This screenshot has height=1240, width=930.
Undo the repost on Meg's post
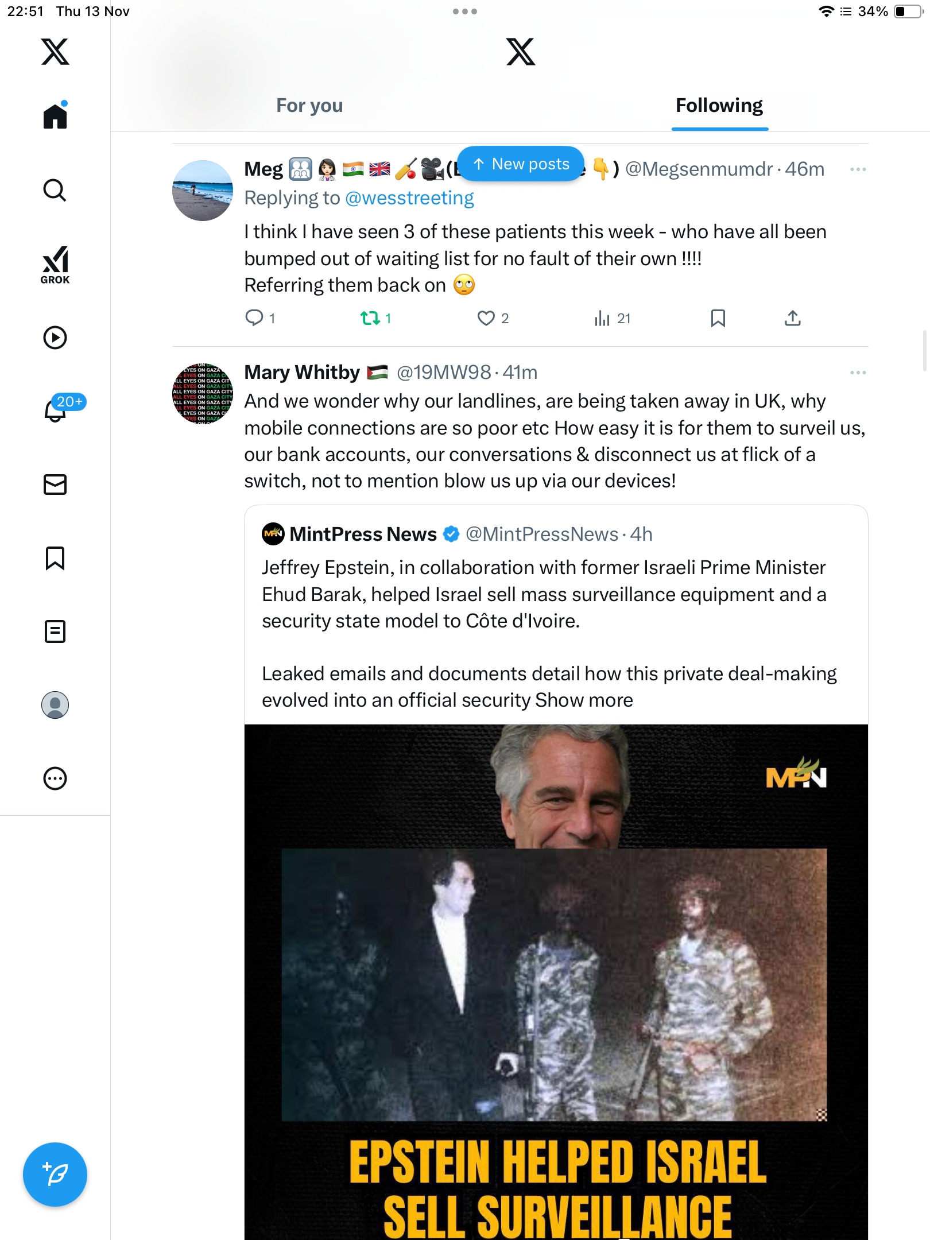click(370, 318)
